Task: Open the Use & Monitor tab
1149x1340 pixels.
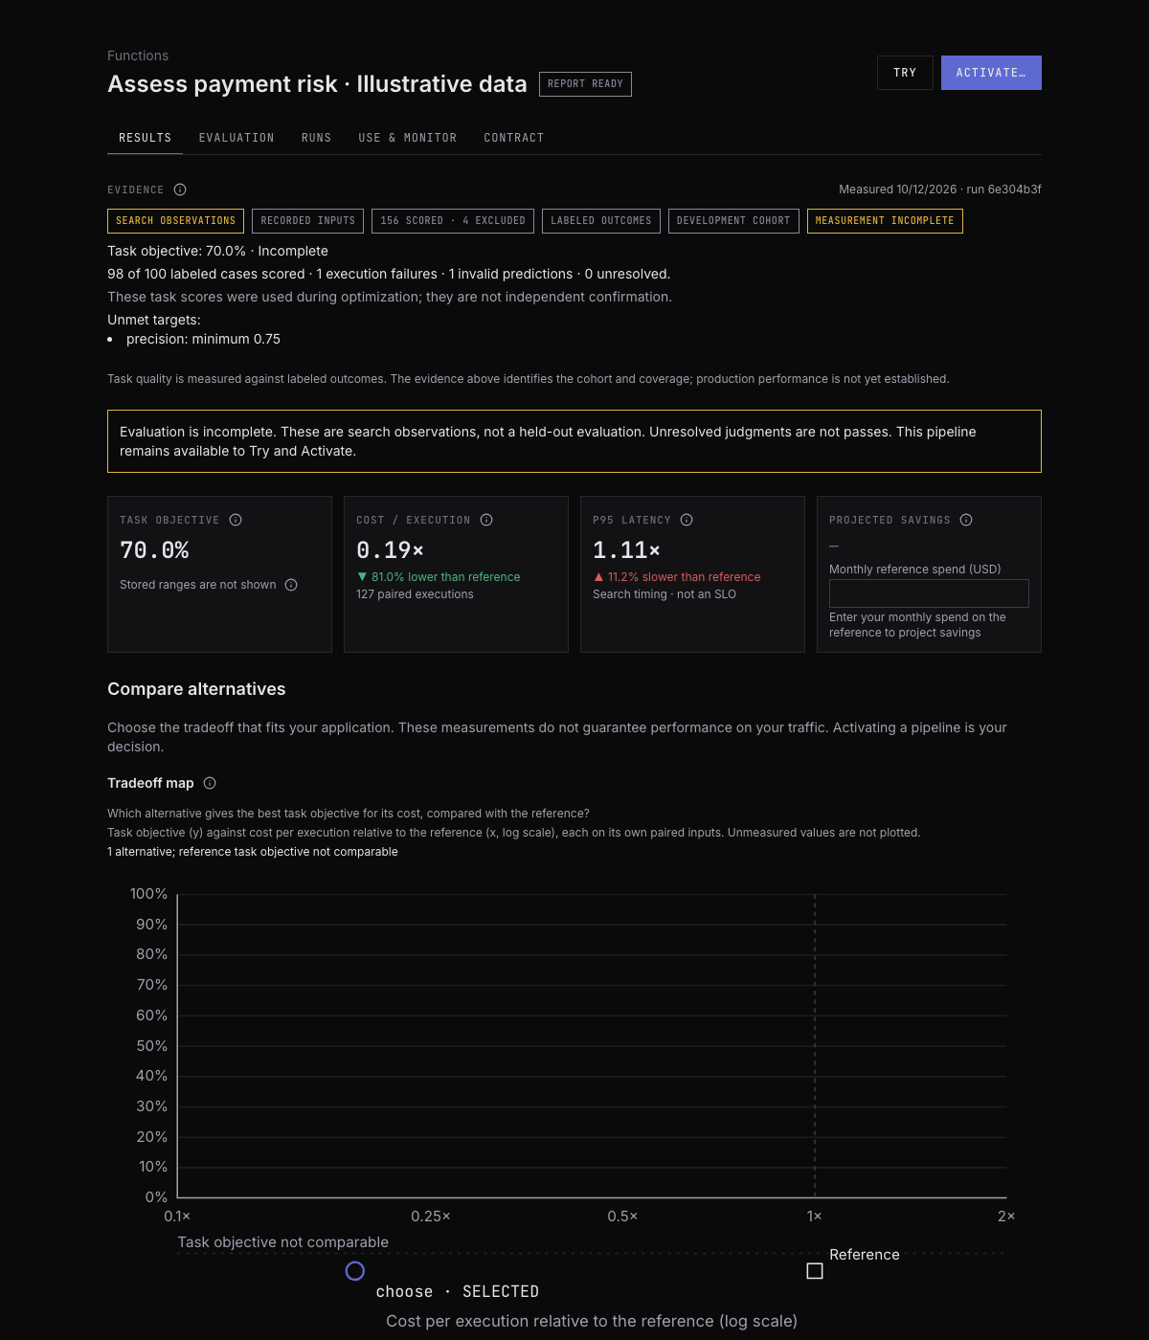Action: pos(408,138)
